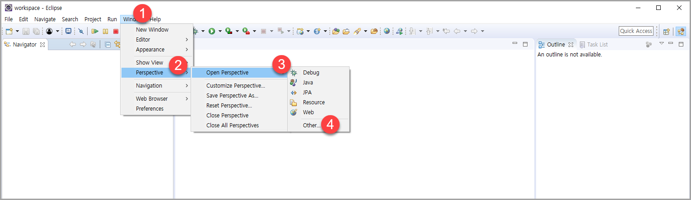Open the Outline view menu triangle
The width and height of the screenshot is (691, 200).
pyautogui.click(x=662, y=43)
